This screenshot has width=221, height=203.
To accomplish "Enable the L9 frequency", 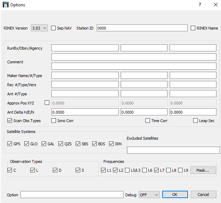I will (180, 170).
